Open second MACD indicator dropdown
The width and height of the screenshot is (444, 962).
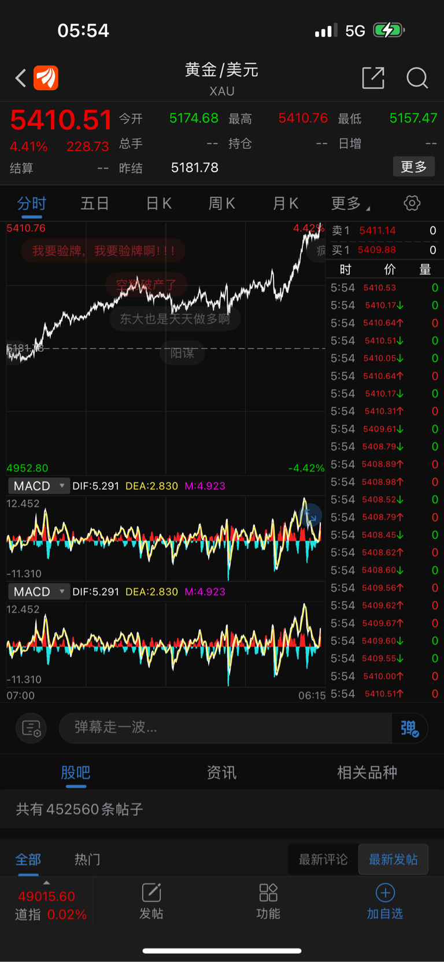[39, 592]
